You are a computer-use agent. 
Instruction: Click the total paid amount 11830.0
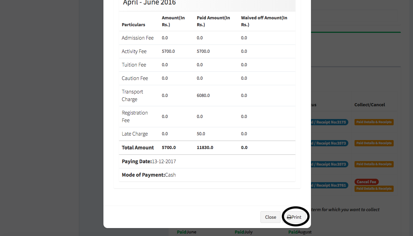tap(205, 147)
